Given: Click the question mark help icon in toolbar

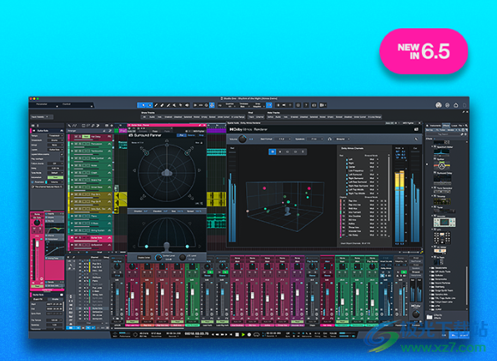Looking at the screenshot, I should (306, 106).
